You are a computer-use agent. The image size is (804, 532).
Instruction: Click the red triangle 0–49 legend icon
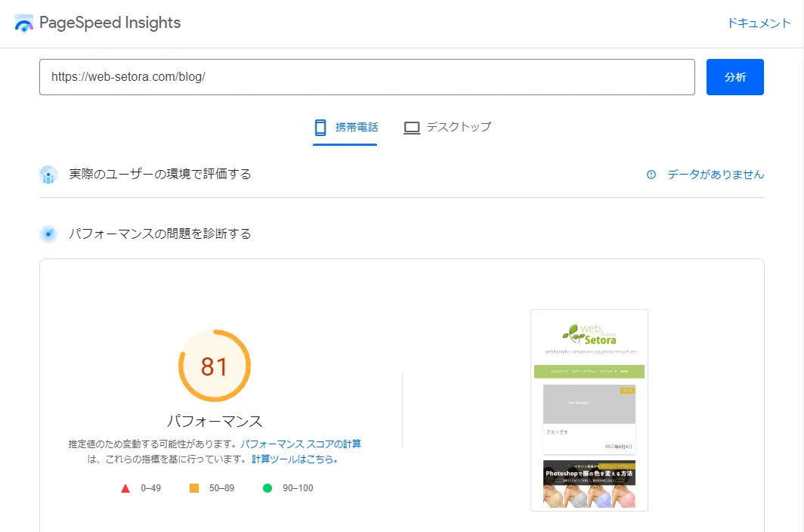pos(125,488)
